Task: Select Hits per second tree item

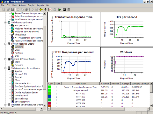Action: (22, 26)
